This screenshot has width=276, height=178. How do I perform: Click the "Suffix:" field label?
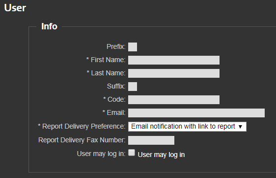[x=116, y=86]
